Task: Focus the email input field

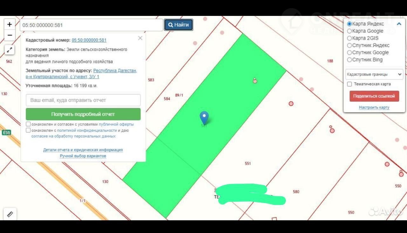Action: pos(83,100)
